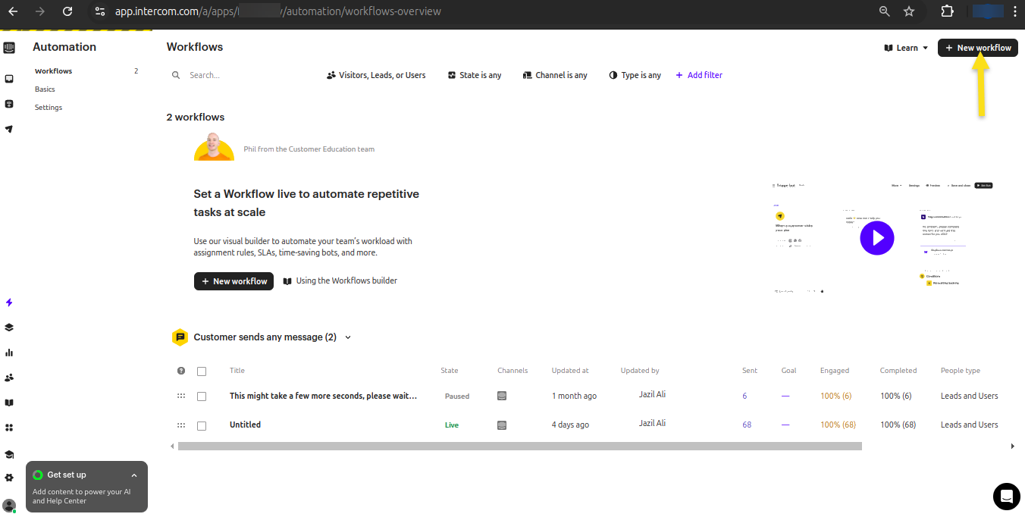
Task: Click the channel icon in the Untitled row
Action: coord(502,425)
